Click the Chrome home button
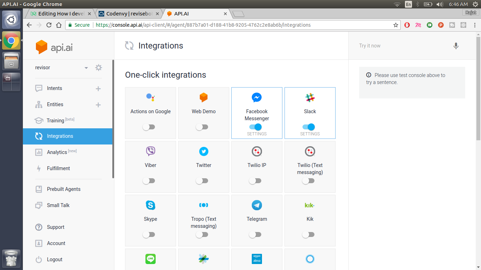 (59, 25)
